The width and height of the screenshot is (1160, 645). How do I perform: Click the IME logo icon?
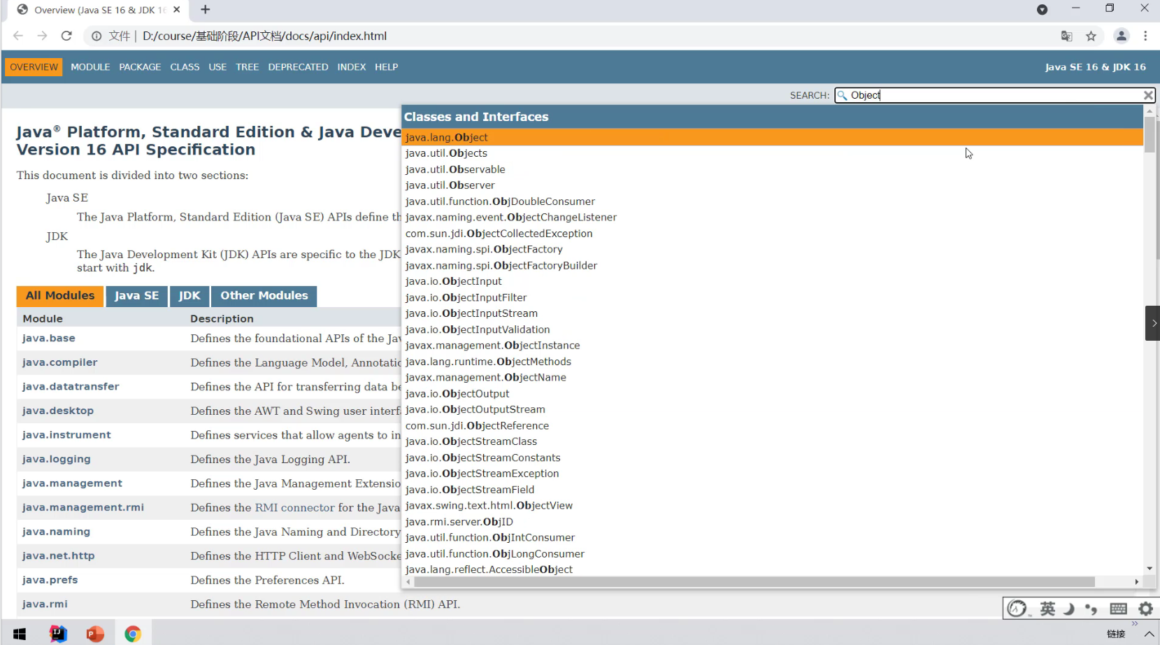[x=1017, y=609]
